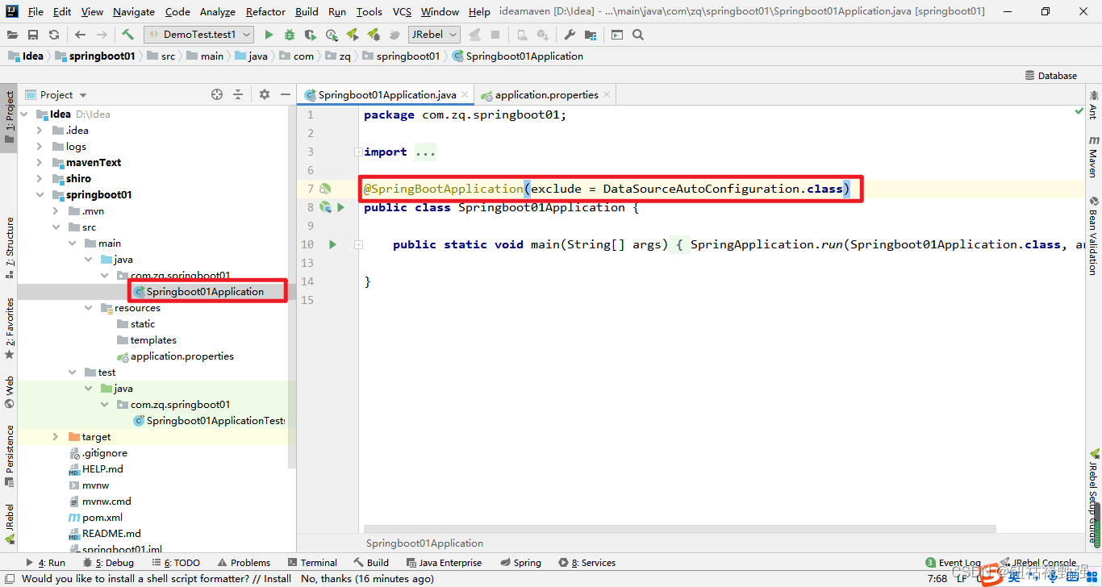The width and height of the screenshot is (1102, 587).
Task: Expand the logs folder
Action: [40, 147]
